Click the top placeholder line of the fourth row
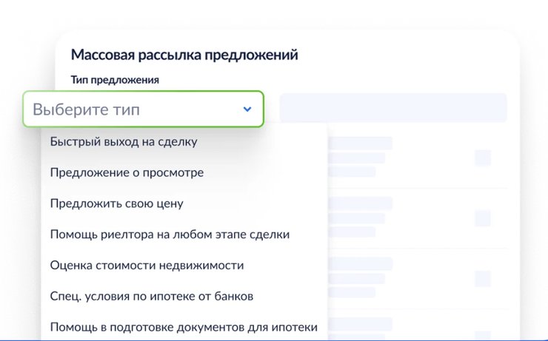The image size is (548, 341). (x=359, y=324)
